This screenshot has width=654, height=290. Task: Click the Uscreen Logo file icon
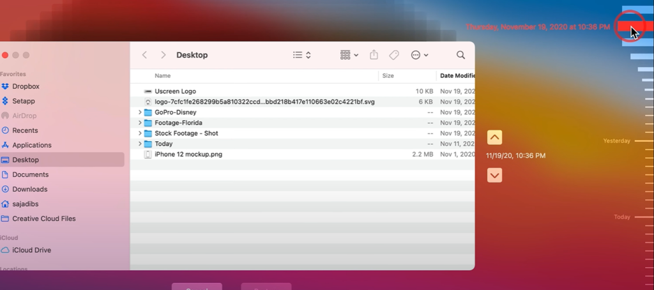(148, 91)
